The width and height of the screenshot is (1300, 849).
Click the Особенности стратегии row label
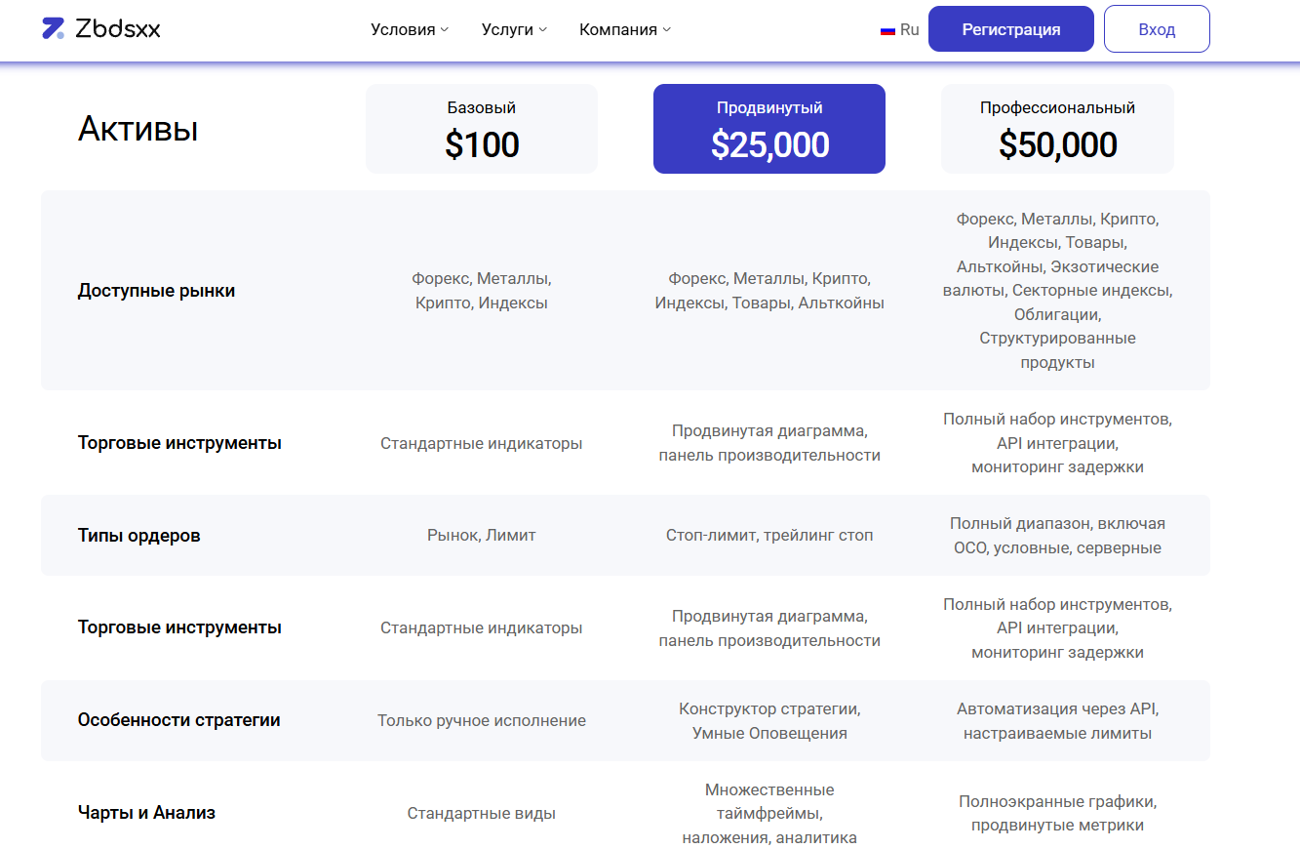click(x=179, y=720)
